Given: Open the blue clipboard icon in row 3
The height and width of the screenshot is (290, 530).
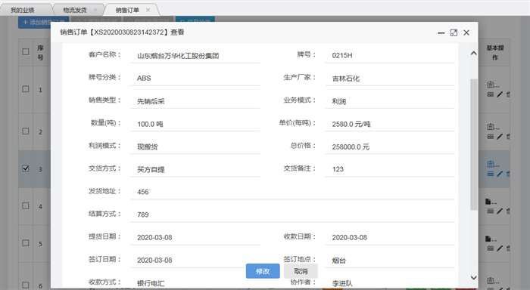Looking at the screenshot, I should point(491,164).
